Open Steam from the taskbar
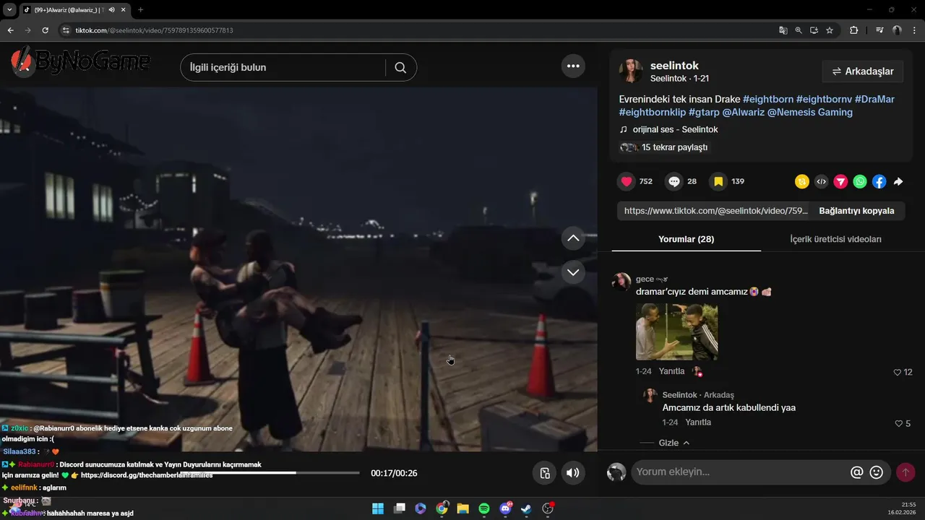 pos(527,508)
